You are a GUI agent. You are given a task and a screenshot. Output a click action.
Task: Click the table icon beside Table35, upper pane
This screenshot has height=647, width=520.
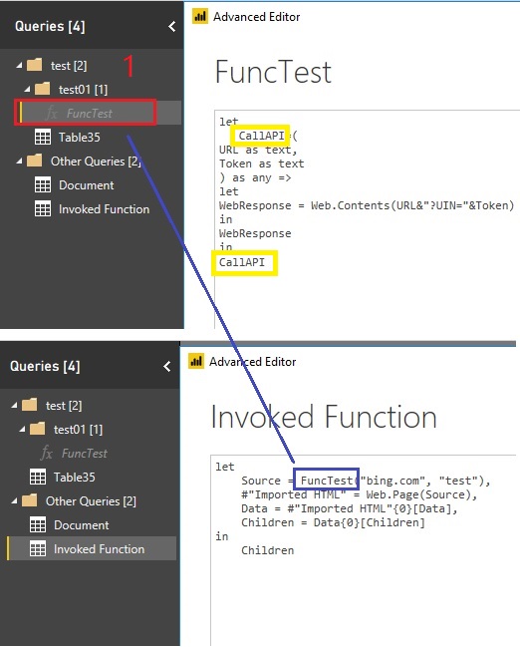pyautogui.click(x=43, y=137)
